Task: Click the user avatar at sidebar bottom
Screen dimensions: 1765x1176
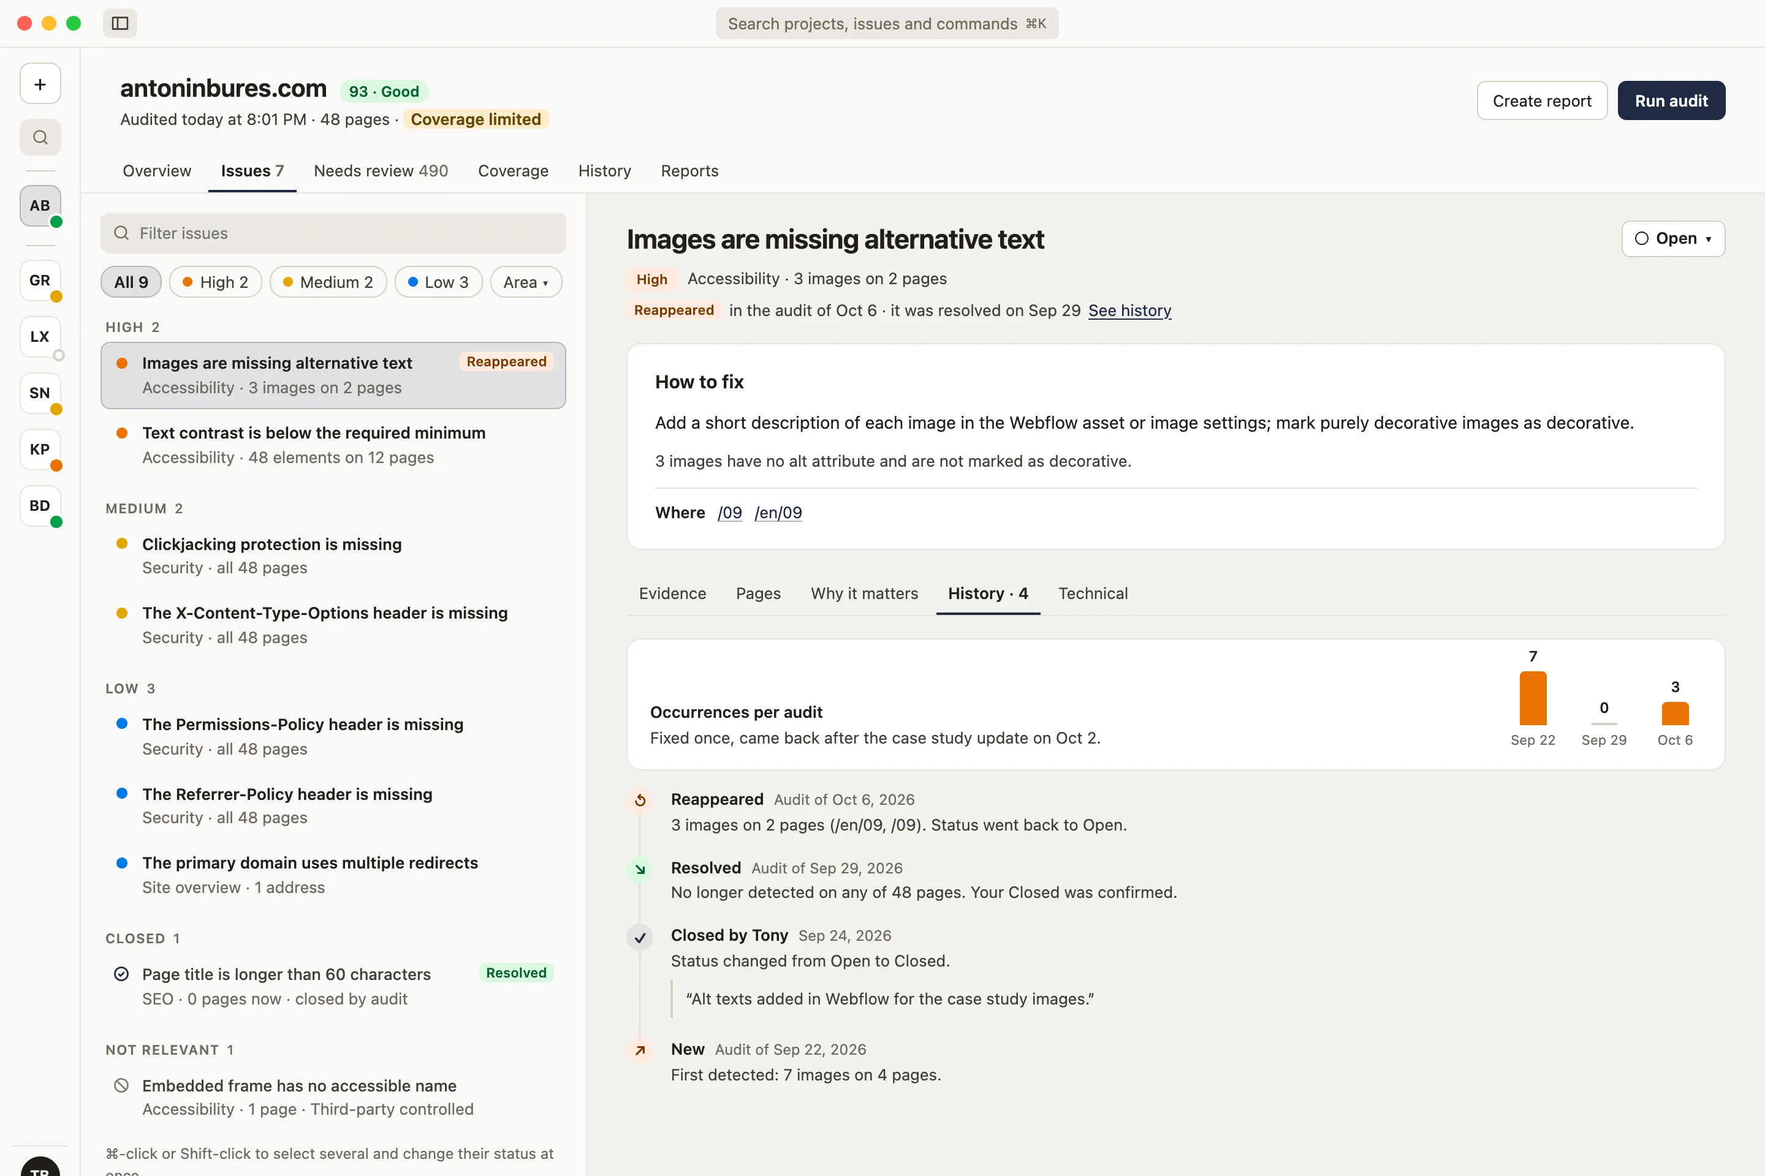Action: [40, 1166]
